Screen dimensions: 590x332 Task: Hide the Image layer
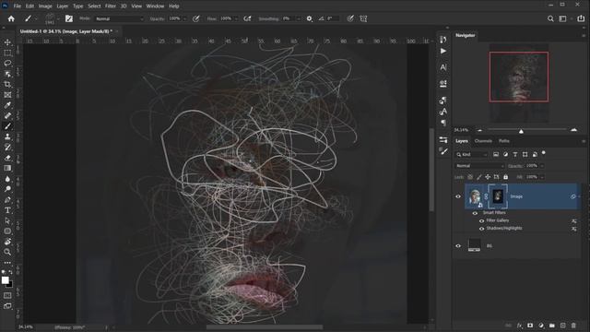click(x=458, y=196)
